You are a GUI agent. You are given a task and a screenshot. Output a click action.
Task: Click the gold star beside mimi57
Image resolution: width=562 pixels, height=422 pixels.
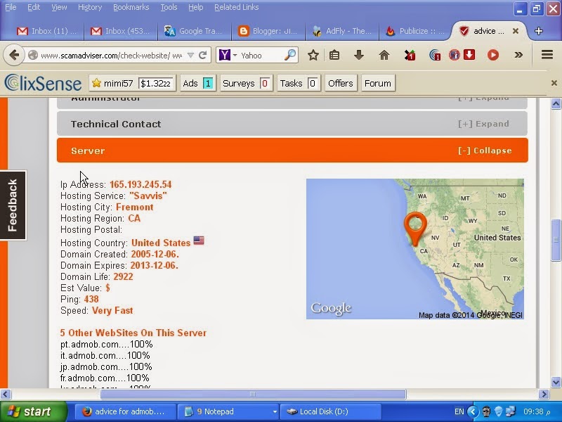pyautogui.click(x=96, y=83)
